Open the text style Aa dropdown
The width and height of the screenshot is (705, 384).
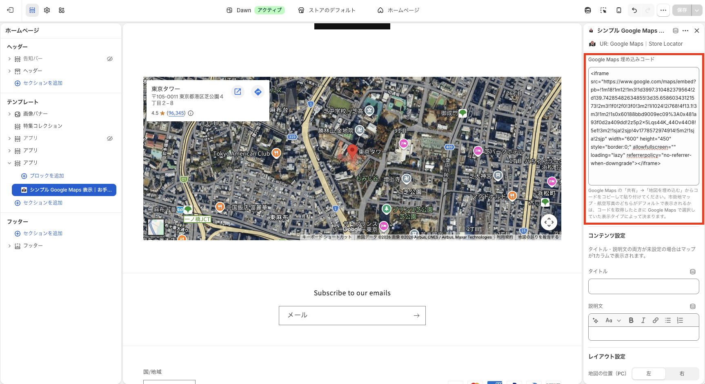[613, 320]
